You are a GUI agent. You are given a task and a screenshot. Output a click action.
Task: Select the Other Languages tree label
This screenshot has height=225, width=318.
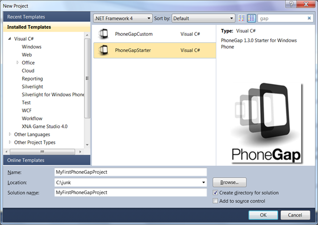(32, 134)
